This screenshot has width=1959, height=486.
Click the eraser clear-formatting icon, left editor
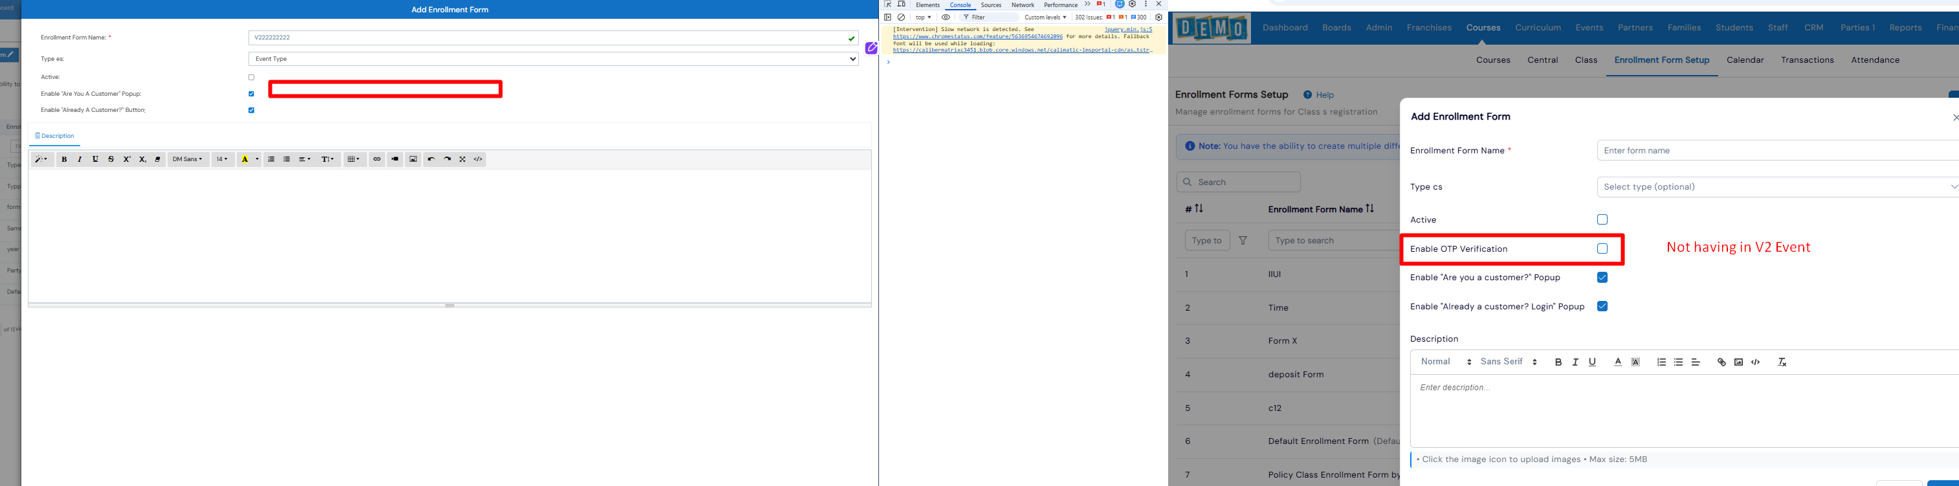157,159
